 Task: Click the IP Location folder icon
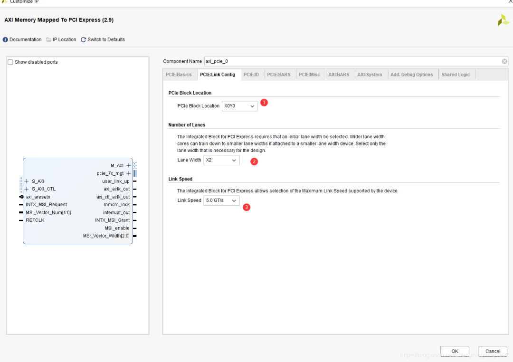click(x=48, y=40)
